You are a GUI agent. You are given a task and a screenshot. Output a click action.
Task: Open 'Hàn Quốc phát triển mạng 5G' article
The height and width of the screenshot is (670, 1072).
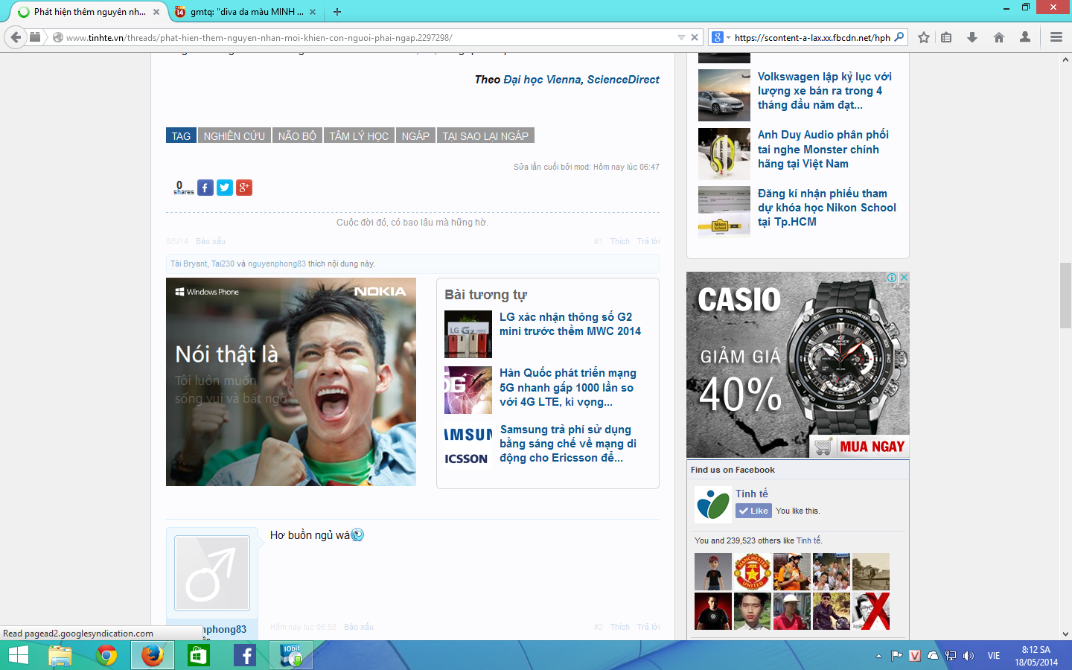tap(568, 387)
